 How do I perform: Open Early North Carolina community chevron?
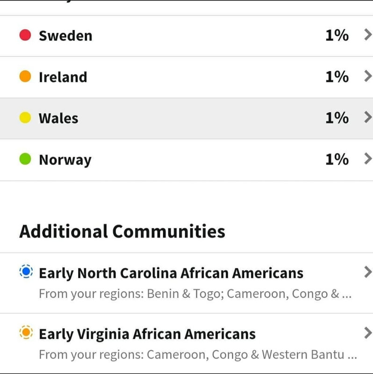(x=367, y=272)
